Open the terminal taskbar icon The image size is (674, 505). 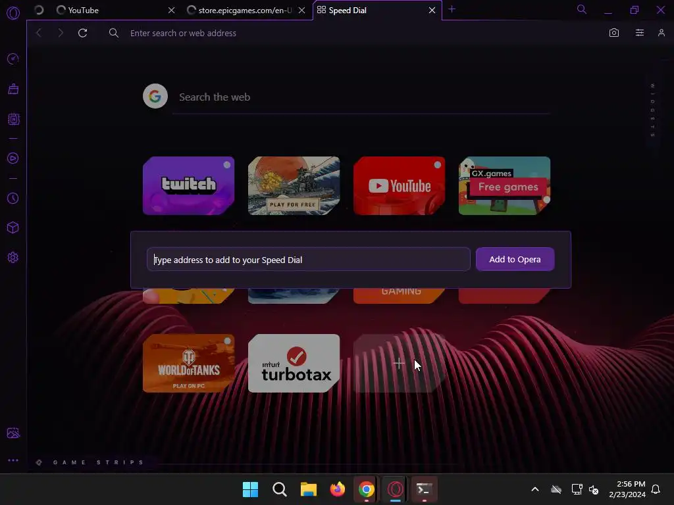(x=425, y=489)
